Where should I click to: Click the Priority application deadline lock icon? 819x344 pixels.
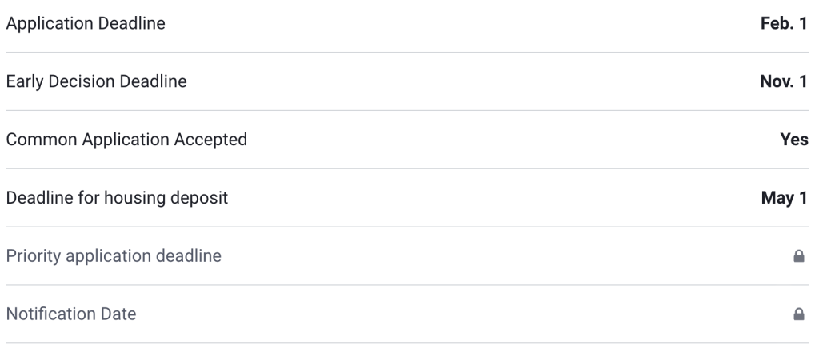coord(797,257)
